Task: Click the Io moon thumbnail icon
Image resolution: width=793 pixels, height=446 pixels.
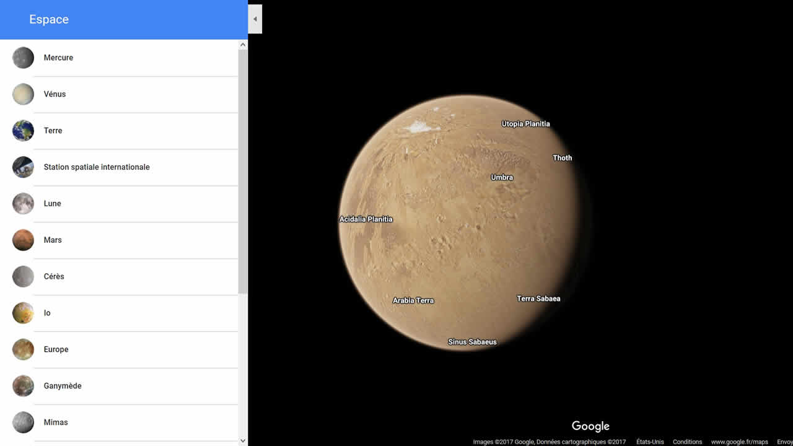Action: tap(23, 313)
